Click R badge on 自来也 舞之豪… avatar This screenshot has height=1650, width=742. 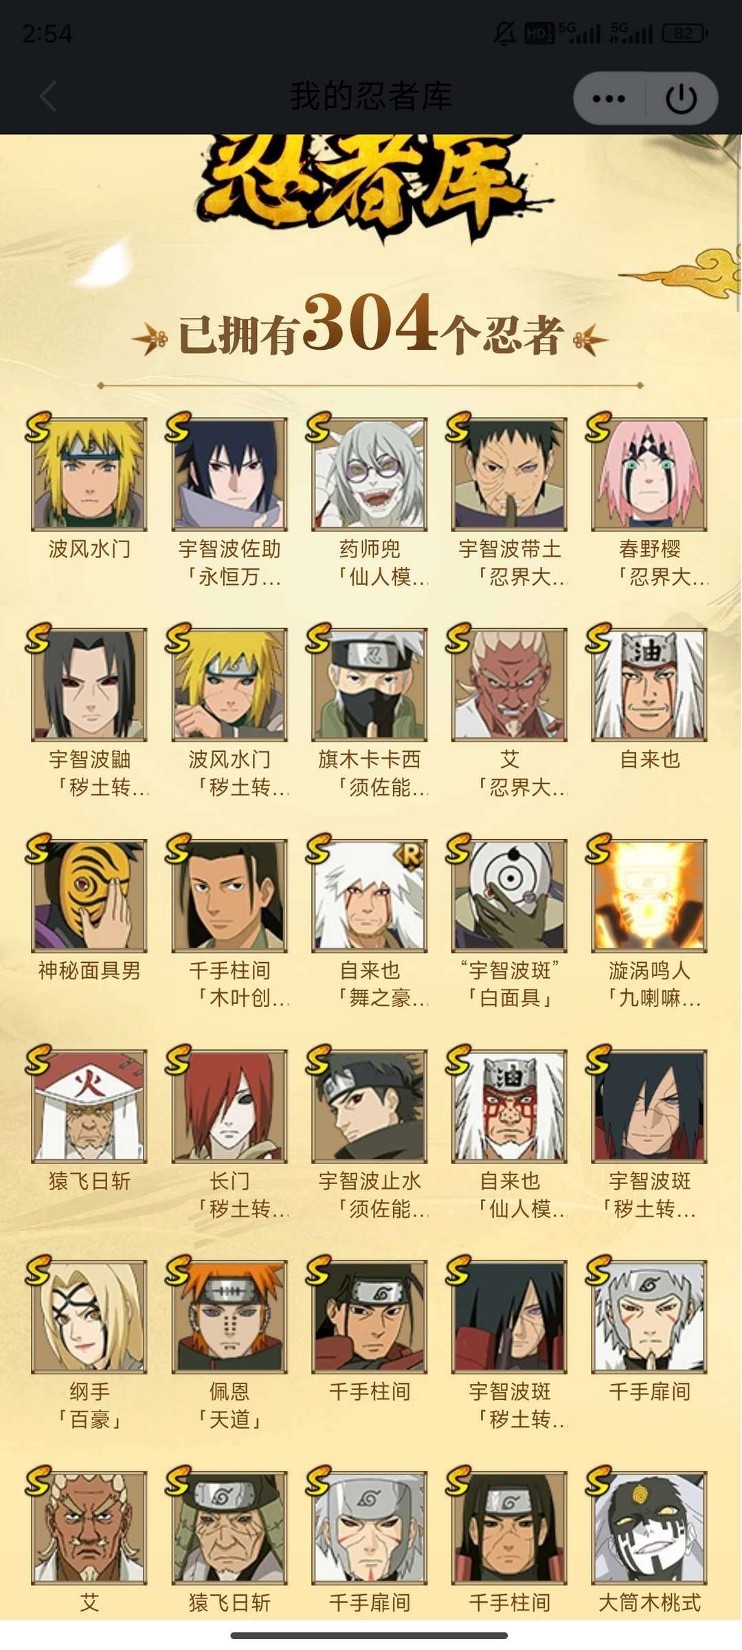click(x=409, y=856)
